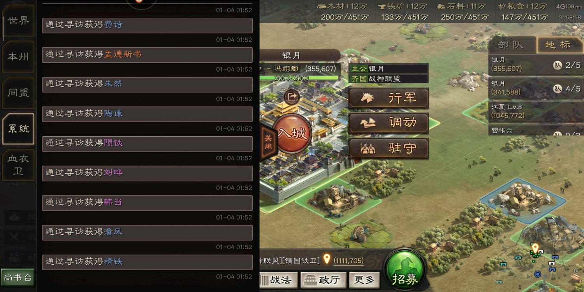584x292 pixels.
Task: Click the 关闭 close tab on the chat panel edge
Action: pos(268,143)
